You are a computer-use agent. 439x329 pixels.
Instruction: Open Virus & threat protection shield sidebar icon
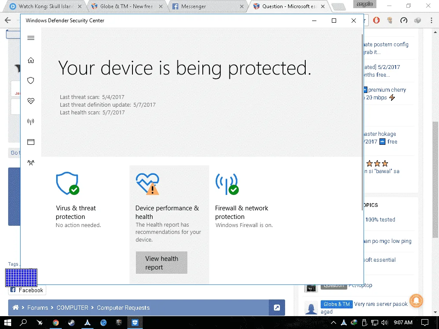pos(31,81)
